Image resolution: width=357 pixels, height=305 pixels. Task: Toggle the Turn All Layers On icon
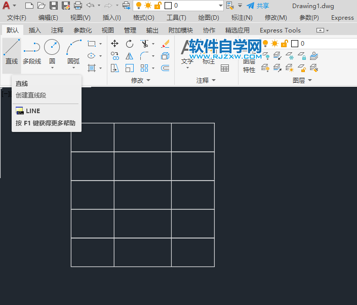pos(265,68)
